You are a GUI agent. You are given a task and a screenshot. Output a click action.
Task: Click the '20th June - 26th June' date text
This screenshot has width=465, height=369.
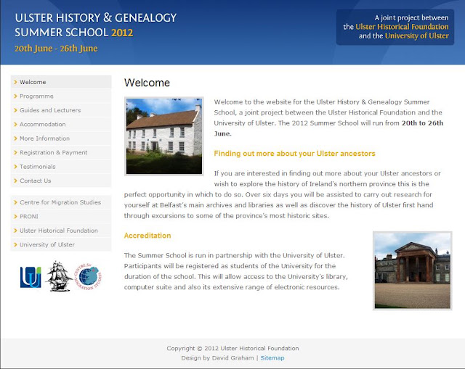[56, 49]
